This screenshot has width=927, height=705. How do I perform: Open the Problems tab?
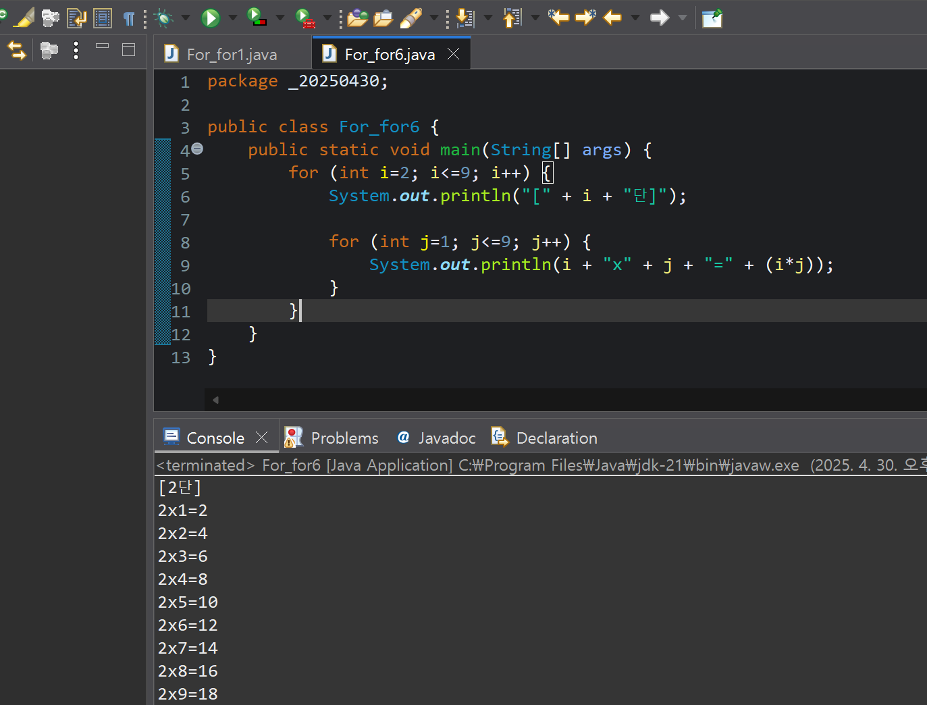click(x=332, y=438)
